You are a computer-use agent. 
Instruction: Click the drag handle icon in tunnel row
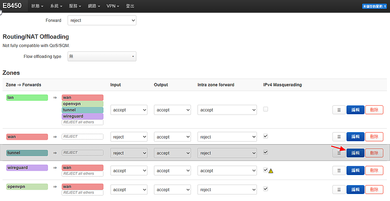coord(339,153)
